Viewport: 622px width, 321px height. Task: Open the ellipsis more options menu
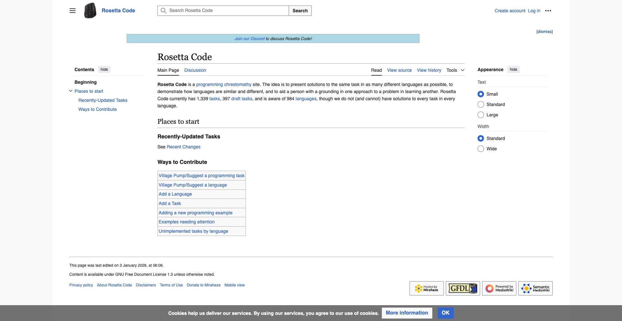click(x=548, y=11)
